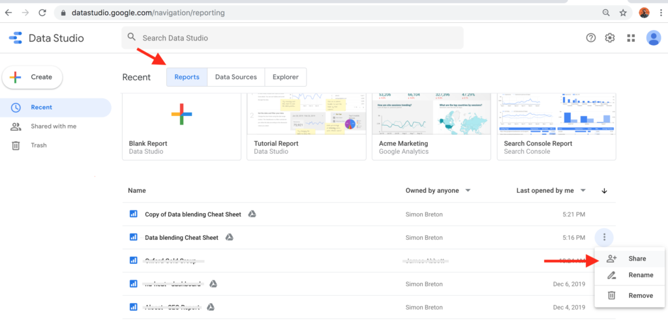
Task: Select Recent in the sidebar
Action: tap(55, 108)
